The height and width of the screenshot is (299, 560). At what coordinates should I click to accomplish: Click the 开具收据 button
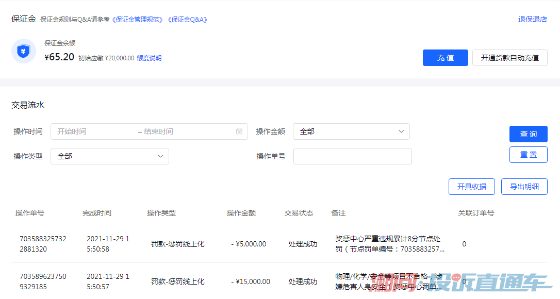pos(471,187)
